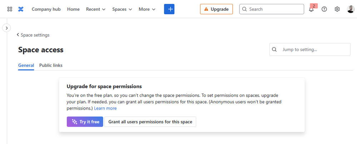Image resolution: width=357 pixels, height=144 pixels.
Task: Go to Home in the top navigation
Action: click(73, 9)
